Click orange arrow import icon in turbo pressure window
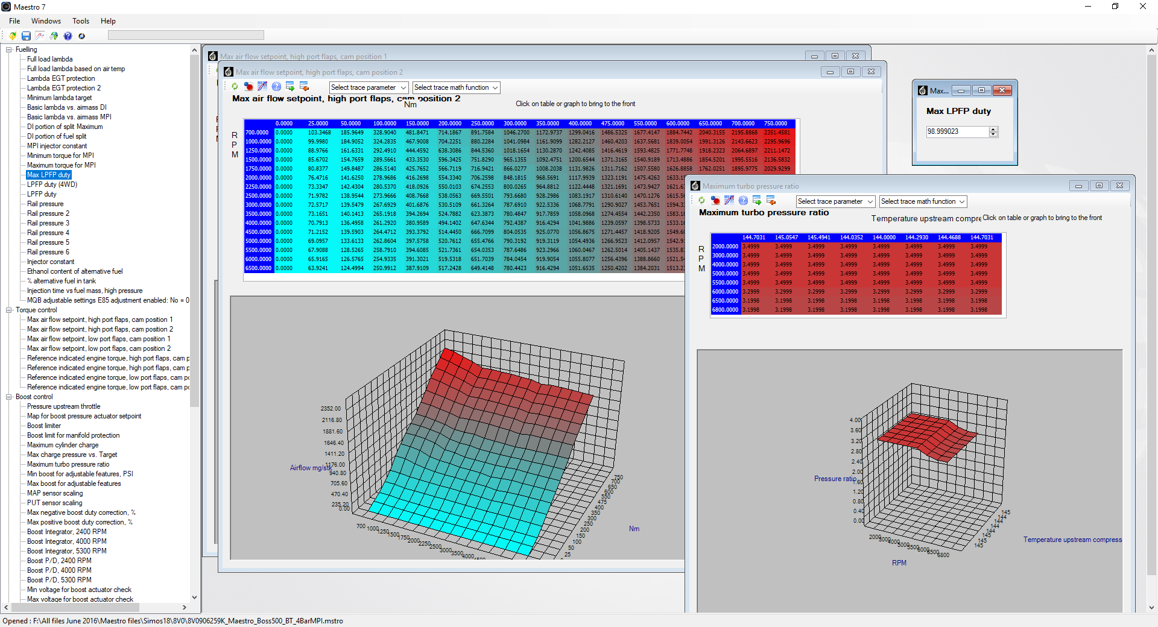1158x627 pixels. point(771,201)
